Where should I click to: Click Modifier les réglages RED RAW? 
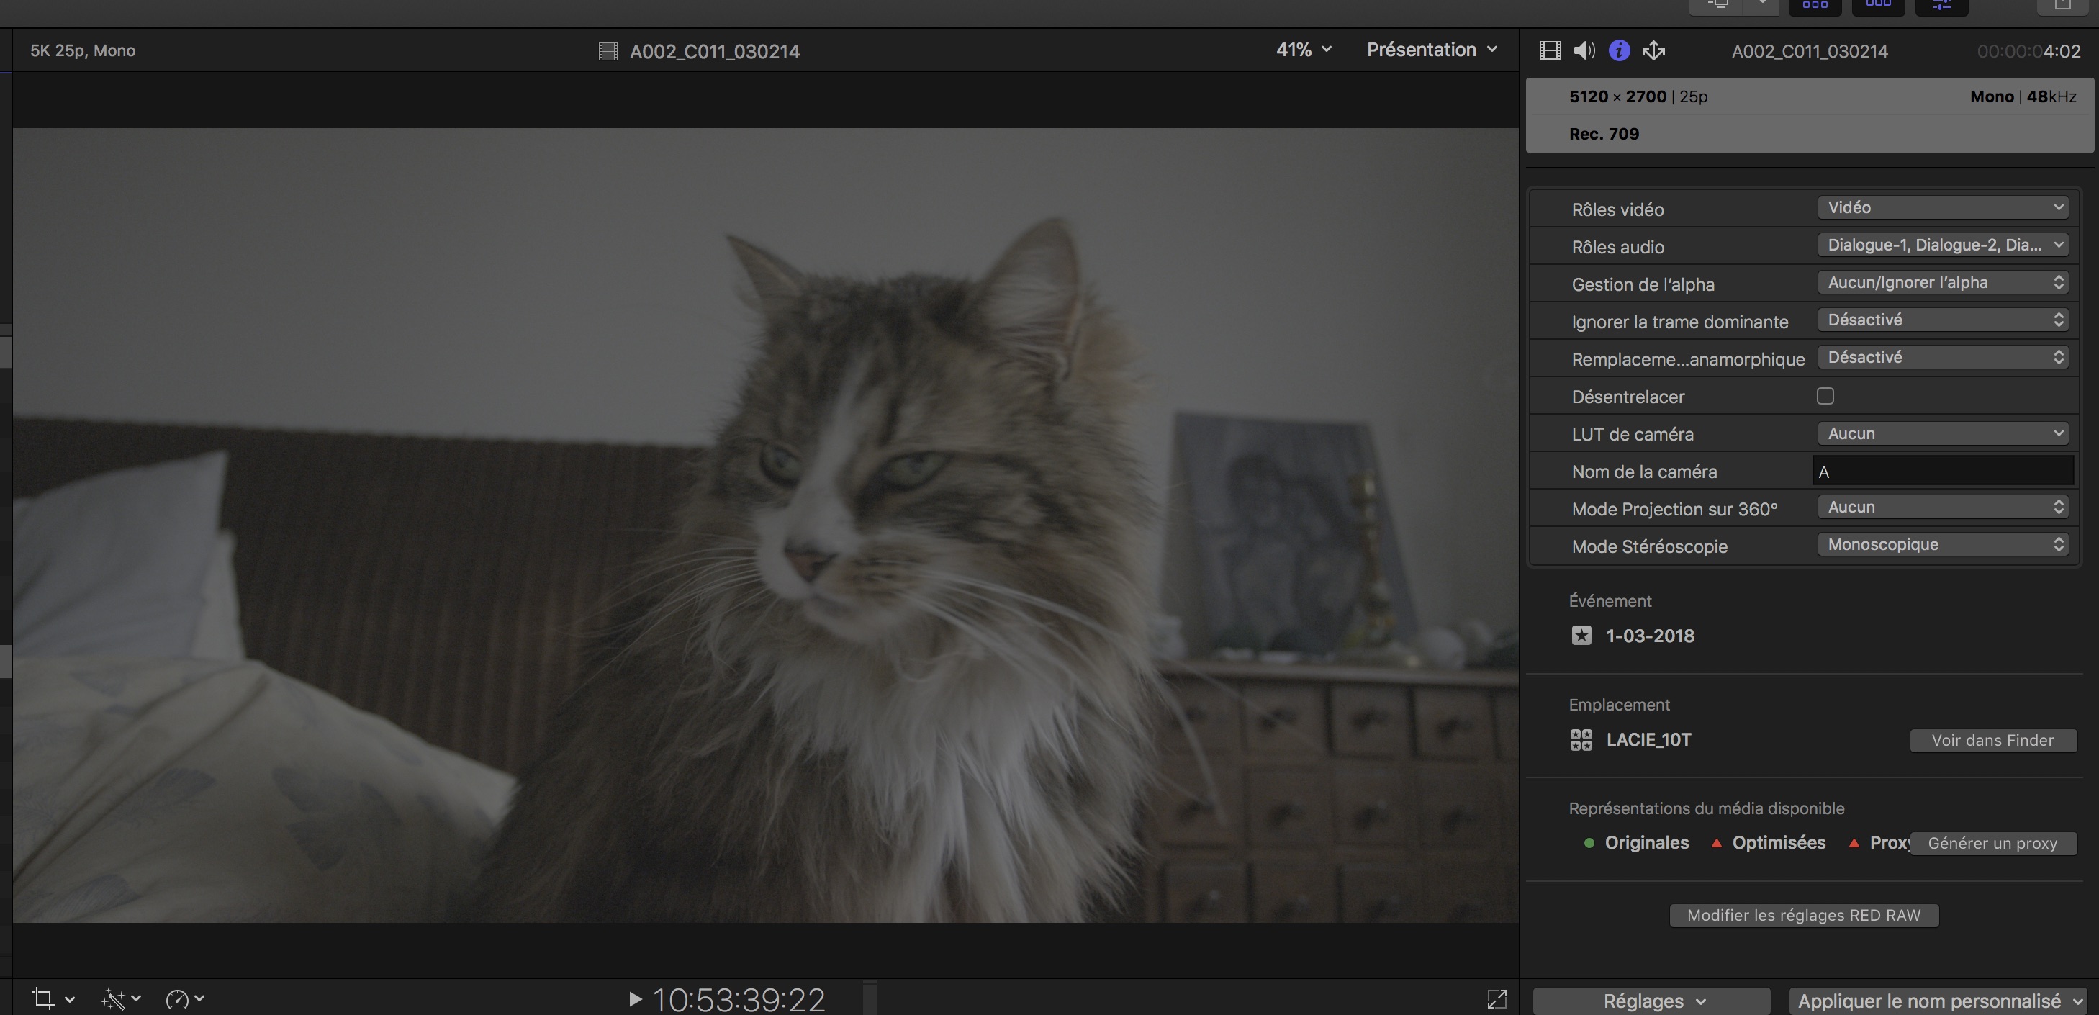coord(1804,915)
